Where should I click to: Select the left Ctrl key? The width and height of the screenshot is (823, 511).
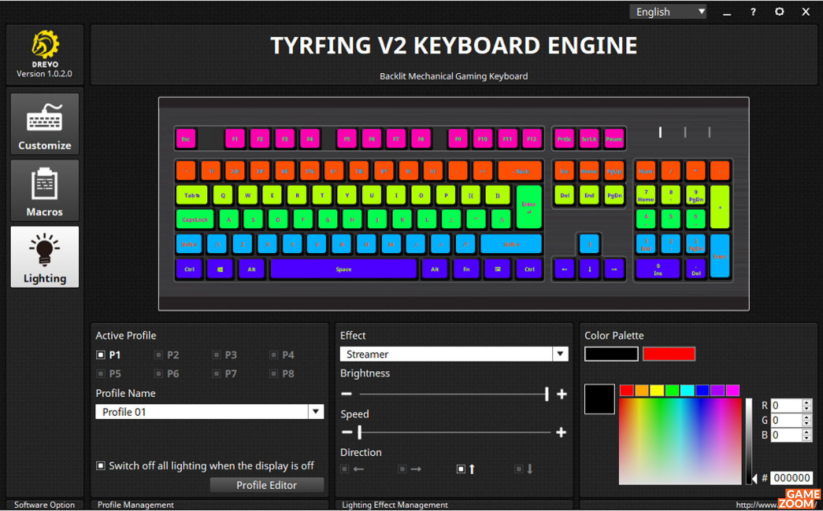[189, 269]
